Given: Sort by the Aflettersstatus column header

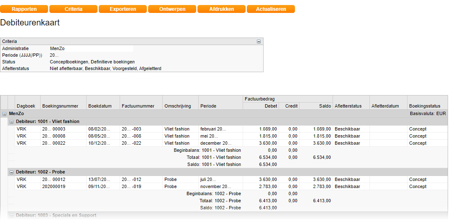Looking at the screenshot, I should tap(348, 106).
